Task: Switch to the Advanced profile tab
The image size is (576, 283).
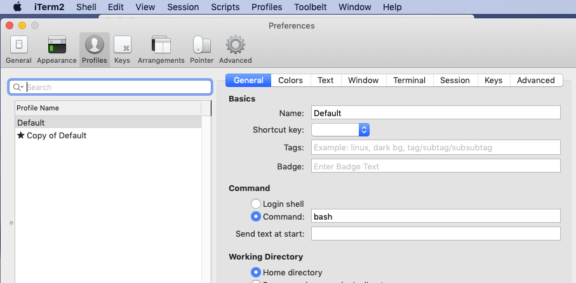Action: [x=536, y=81]
